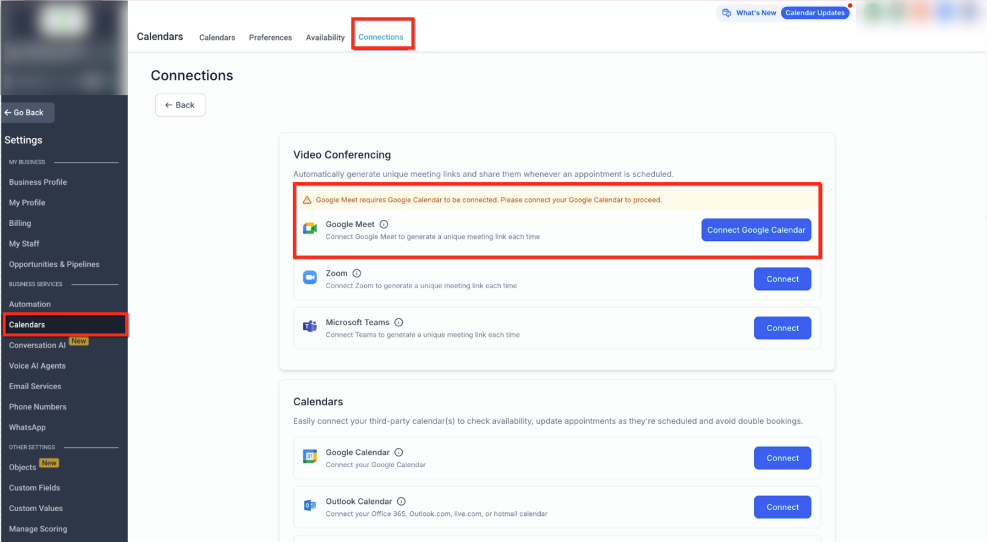Connect Microsoft Teams integration
This screenshot has width=987, height=542.
point(783,327)
